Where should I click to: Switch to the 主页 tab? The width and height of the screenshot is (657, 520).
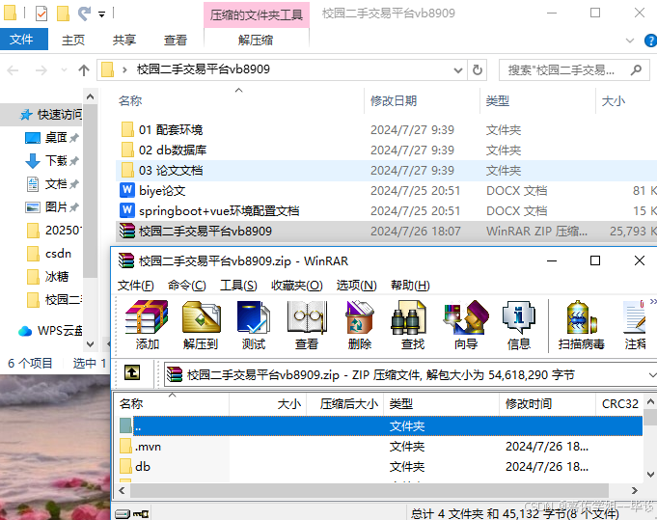click(x=73, y=41)
